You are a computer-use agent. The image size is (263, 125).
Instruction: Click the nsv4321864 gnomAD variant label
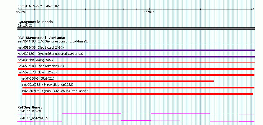(51, 54)
